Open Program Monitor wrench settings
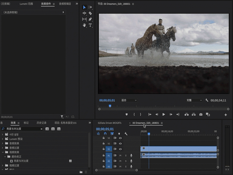The image size is (233, 175). pyautogui.click(x=207, y=100)
